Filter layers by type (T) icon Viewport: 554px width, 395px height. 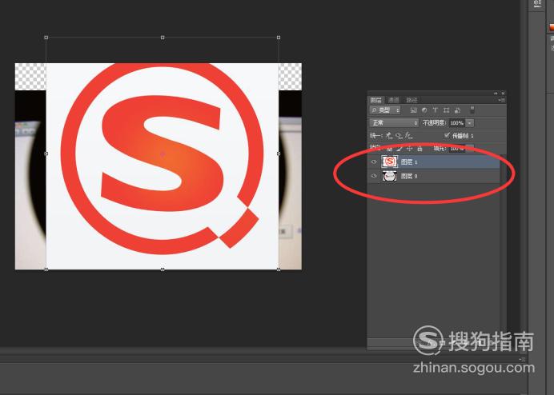tap(436, 110)
